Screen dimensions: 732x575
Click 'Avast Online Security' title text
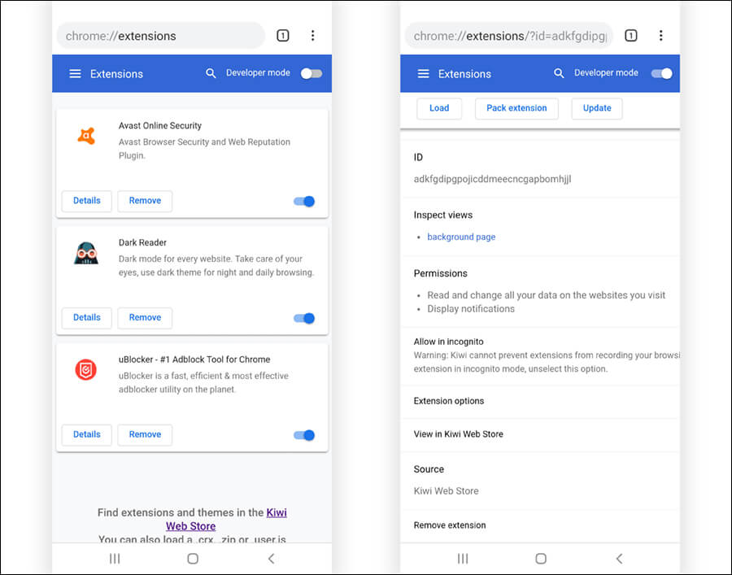coord(160,125)
